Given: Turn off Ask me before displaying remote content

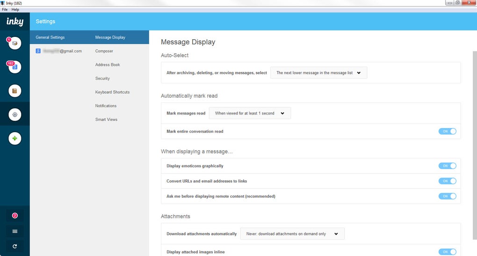Looking at the screenshot, I should [447, 196].
